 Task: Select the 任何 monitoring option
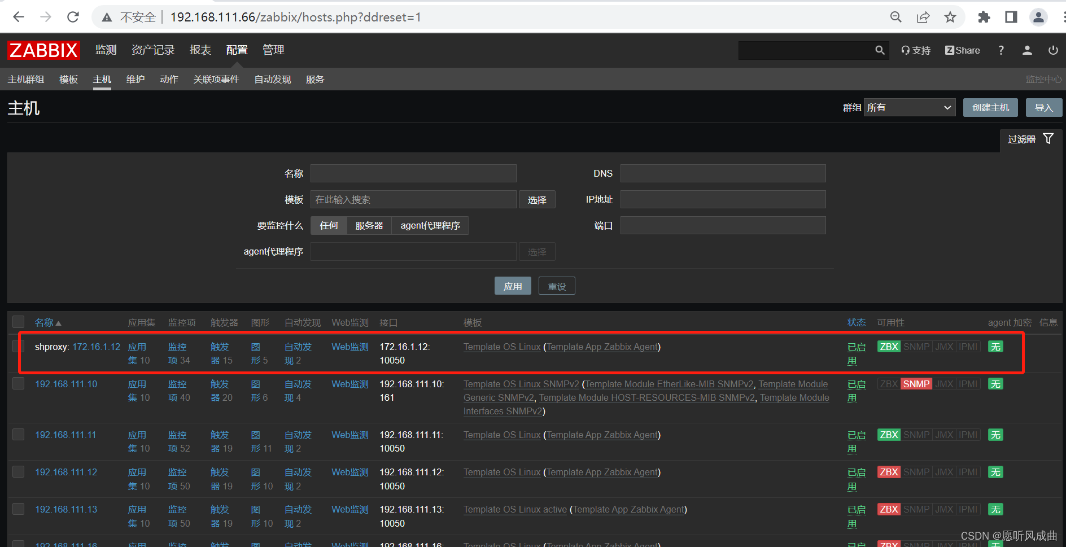pyautogui.click(x=329, y=225)
